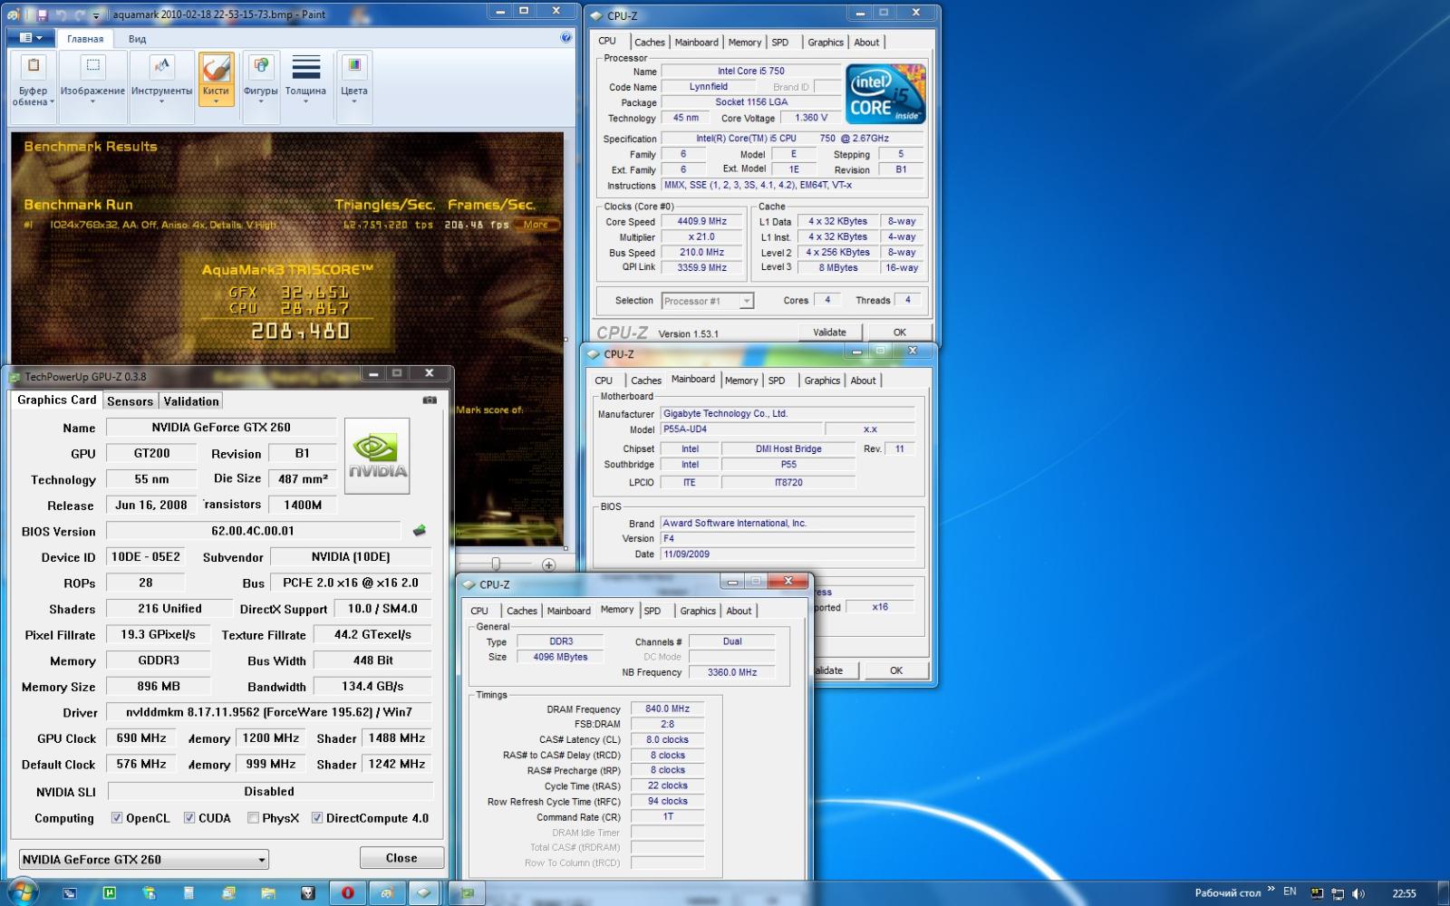Click the alien head taskbar icon
This screenshot has width=1450, height=906.
pyautogui.click(x=308, y=892)
